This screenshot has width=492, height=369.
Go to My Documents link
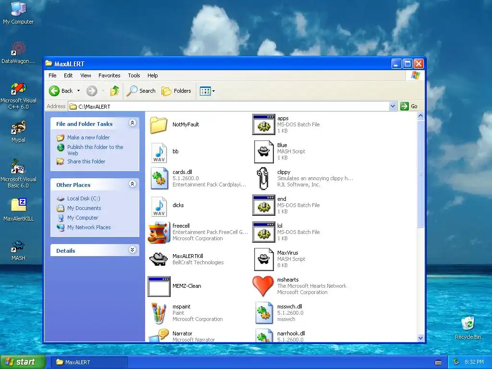point(84,208)
